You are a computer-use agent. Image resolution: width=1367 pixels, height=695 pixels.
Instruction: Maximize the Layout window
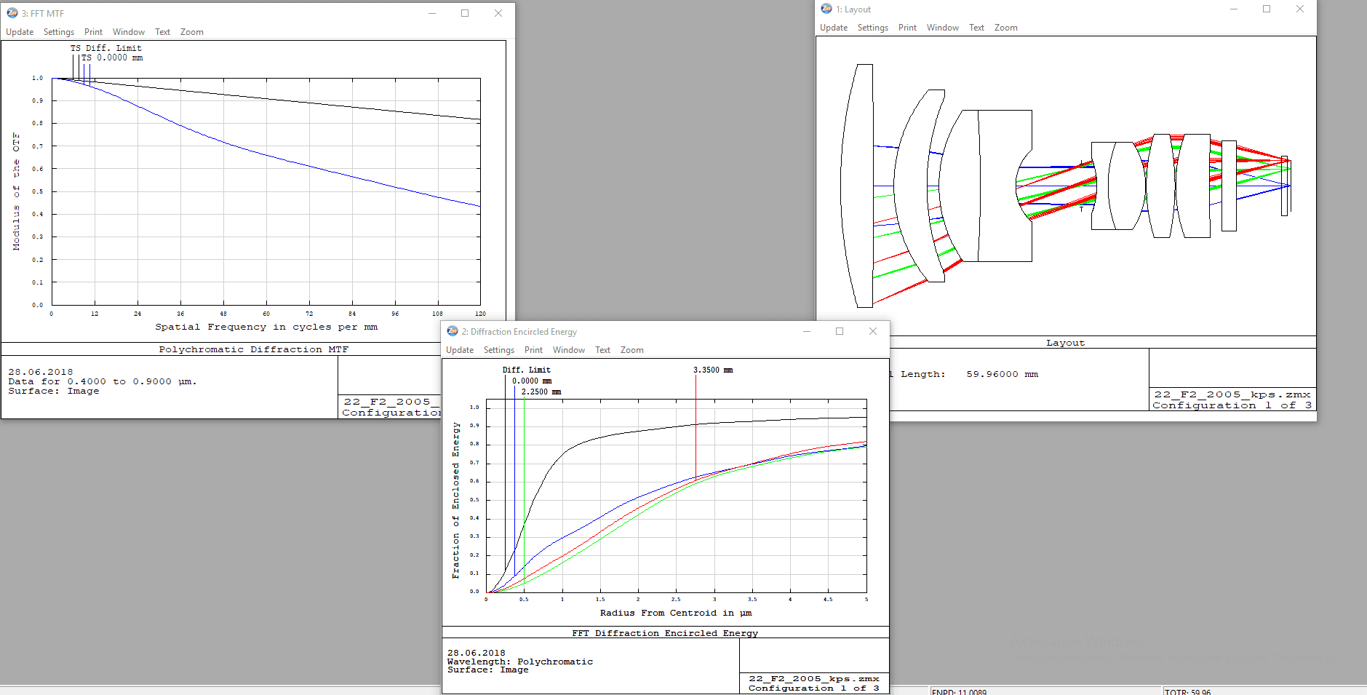point(1267,9)
